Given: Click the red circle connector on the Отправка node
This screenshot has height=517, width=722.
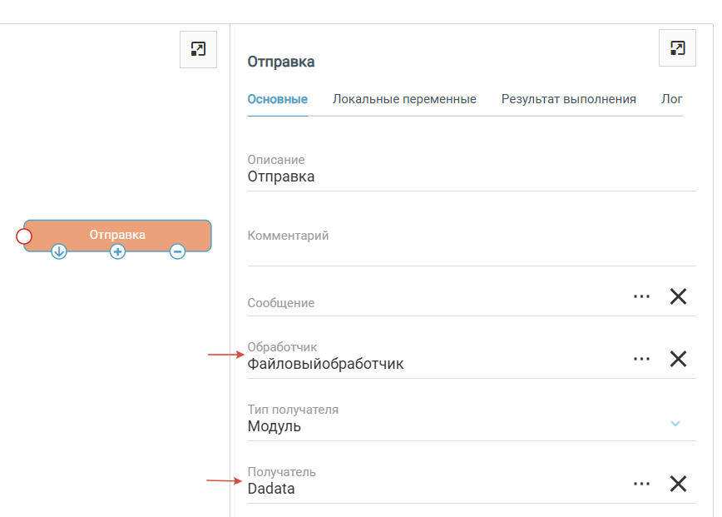Looking at the screenshot, I should (24, 236).
